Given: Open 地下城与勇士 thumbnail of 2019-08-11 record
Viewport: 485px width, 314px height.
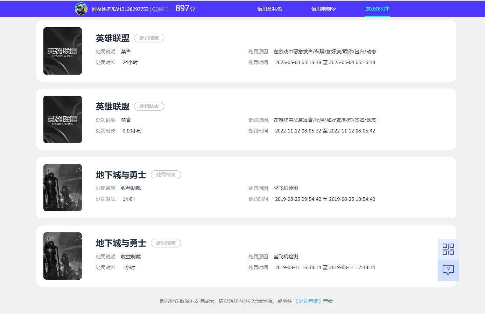Looking at the screenshot, I should pos(63,256).
